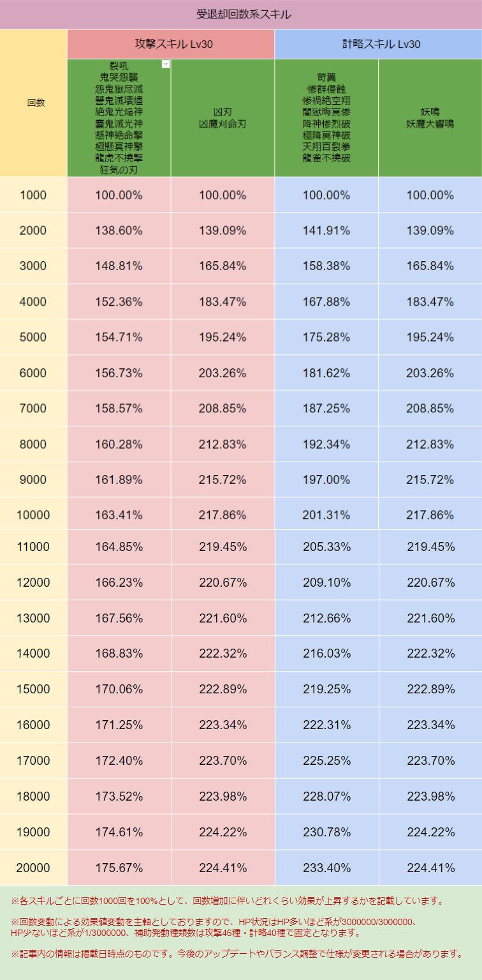Click the cell showing 175.67%
Image resolution: width=482 pixels, height=980 pixels.
(119, 868)
